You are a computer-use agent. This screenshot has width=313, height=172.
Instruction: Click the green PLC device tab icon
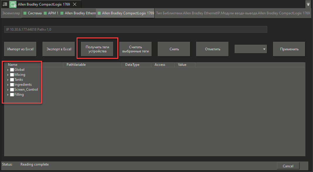(x=13, y=4)
